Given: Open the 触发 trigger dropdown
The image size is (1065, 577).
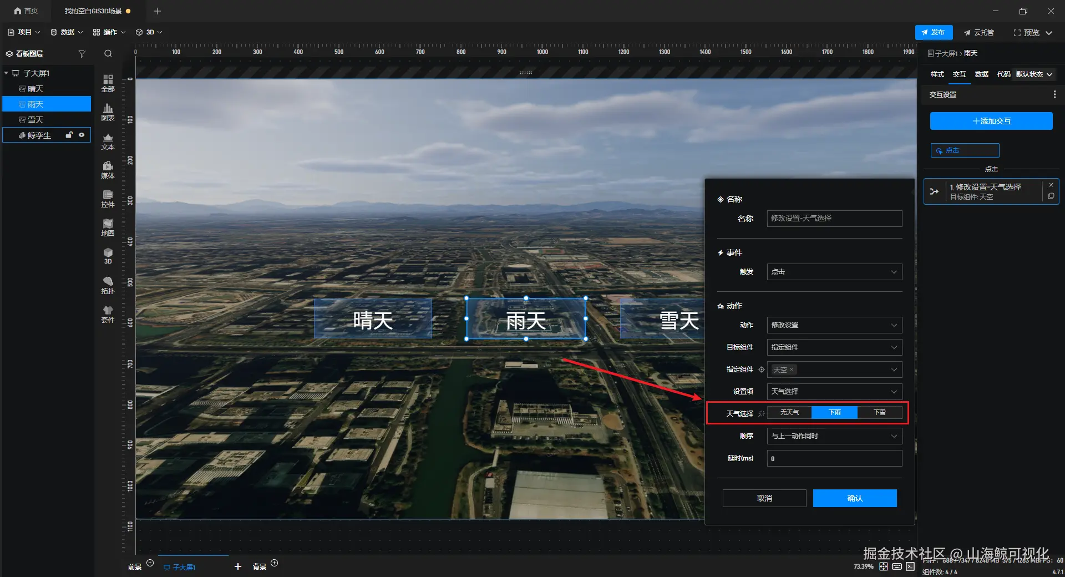Looking at the screenshot, I should tap(834, 272).
